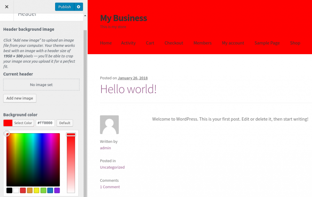Open the Sample Page menu item
312x197 pixels.
[x=267, y=43]
